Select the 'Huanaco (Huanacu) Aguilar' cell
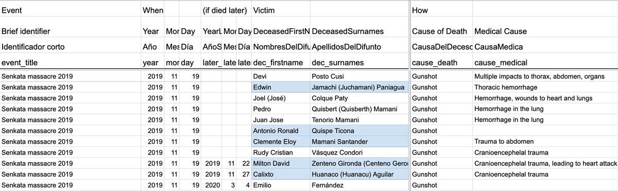 pos(359,174)
